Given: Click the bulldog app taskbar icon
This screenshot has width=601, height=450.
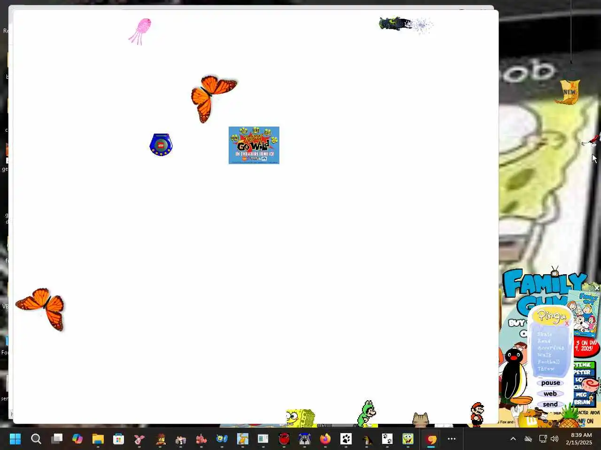Looking at the screenshot, I should click(x=305, y=439).
